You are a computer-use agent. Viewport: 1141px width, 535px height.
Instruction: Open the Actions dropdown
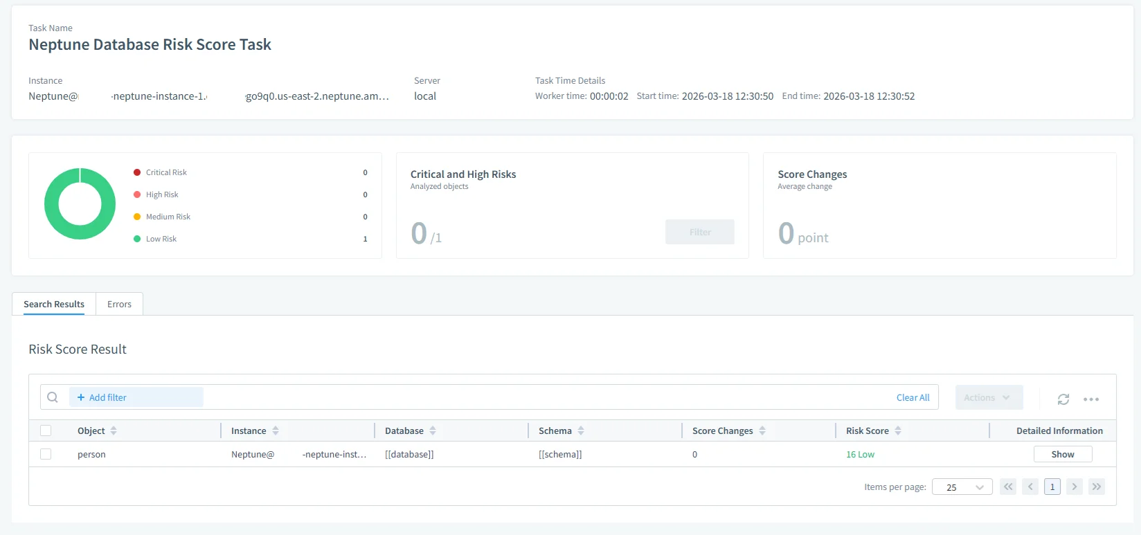tap(989, 397)
